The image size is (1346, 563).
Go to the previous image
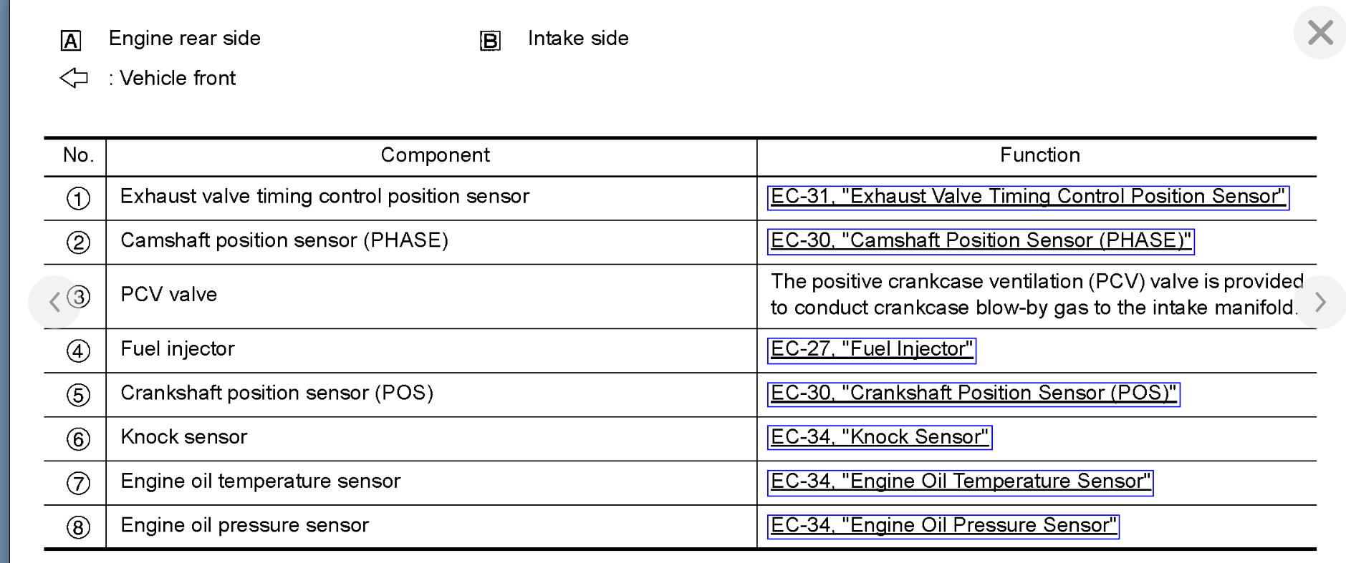[x=54, y=302]
